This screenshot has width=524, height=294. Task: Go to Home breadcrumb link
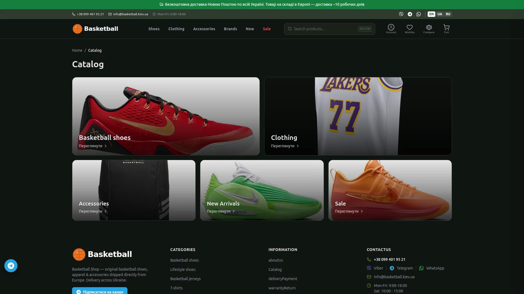pos(77,50)
